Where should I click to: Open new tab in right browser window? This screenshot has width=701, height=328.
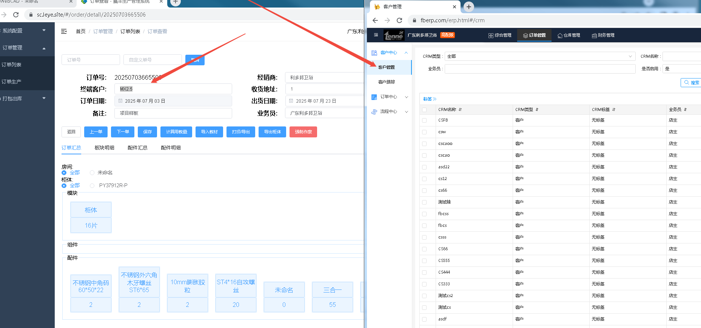[468, 7]
